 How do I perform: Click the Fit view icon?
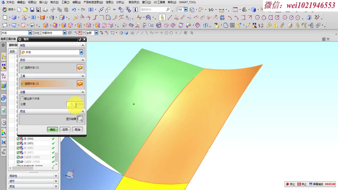[235, 10]
